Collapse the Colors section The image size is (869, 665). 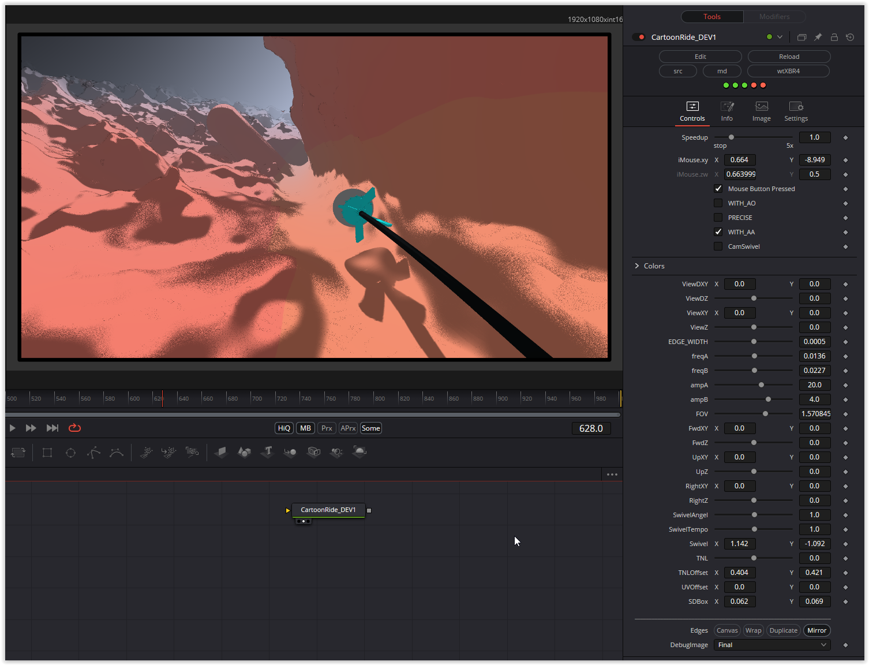(637, 266)
